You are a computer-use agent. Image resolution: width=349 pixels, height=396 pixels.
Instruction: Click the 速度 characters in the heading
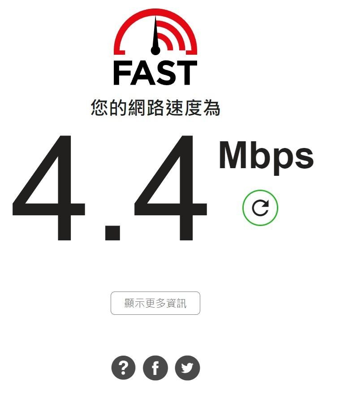coord(183,108)
